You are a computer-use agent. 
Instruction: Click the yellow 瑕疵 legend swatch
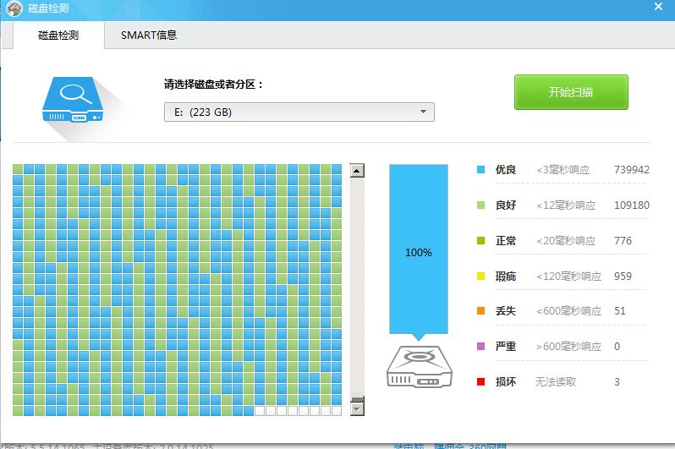(480, 276)
